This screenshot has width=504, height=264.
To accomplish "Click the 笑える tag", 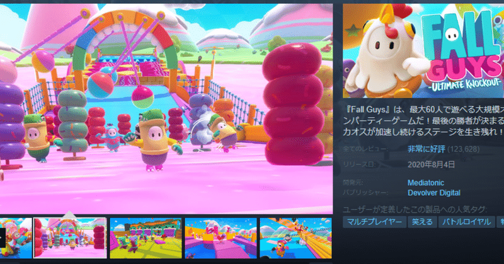I will (422, 222).
